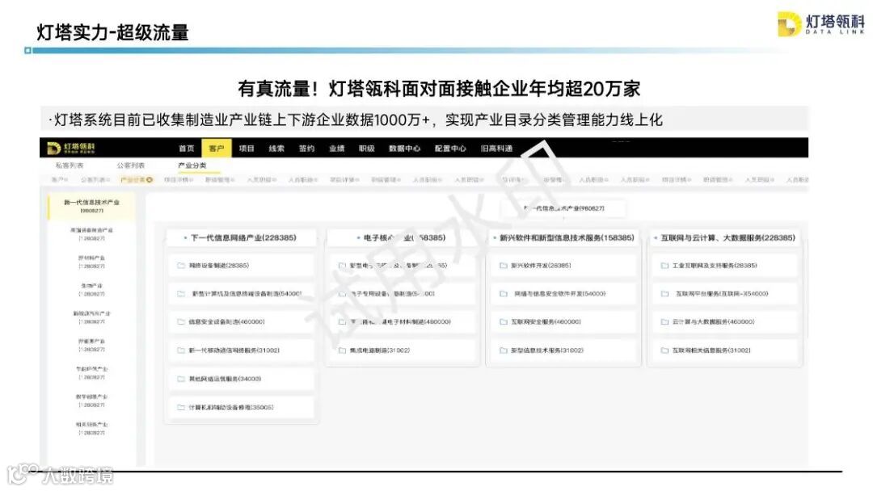Viewport: 873px width, 491px height.
Task: Click column header 电子核心产业(158385)
Action: 402,237
